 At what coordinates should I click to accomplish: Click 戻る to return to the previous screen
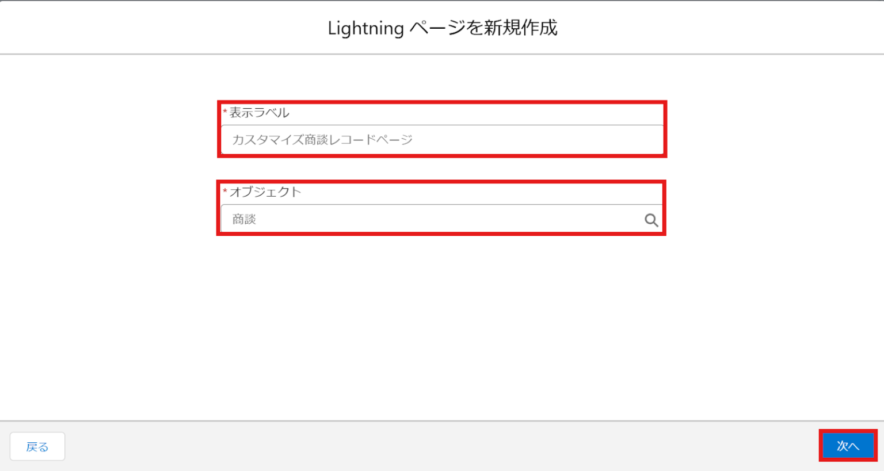point(37,446)
